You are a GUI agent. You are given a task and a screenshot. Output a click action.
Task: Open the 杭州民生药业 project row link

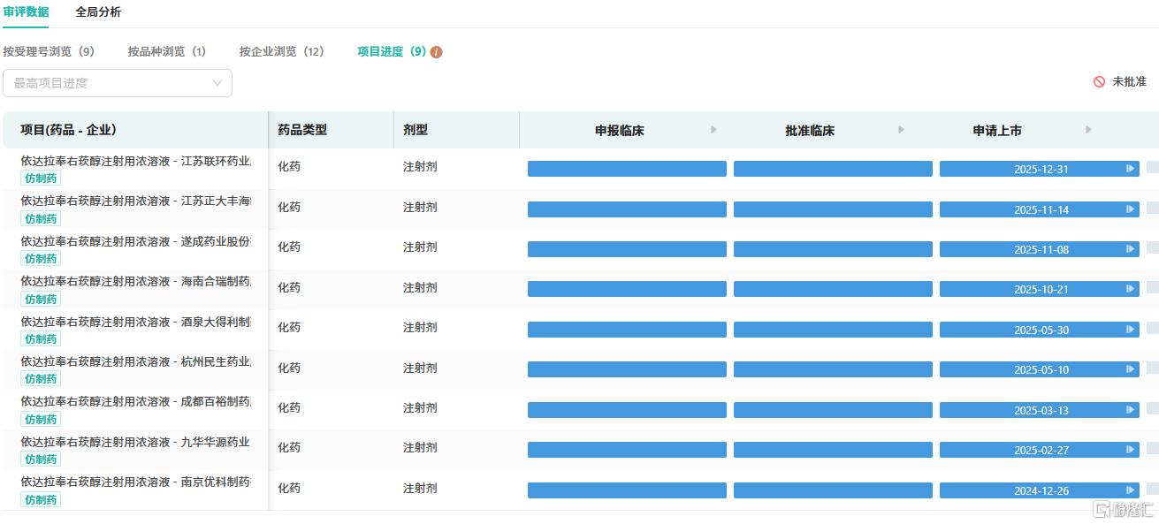(136, 361)
